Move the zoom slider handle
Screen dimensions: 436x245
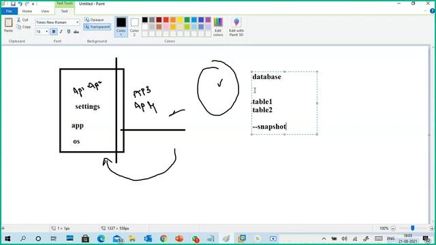pos(413,228)
